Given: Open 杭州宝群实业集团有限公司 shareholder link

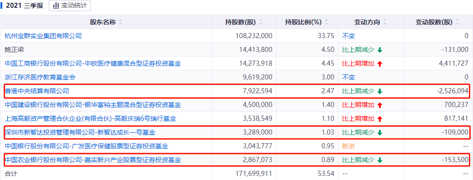Looking at the screenshot, I should [x=44, y=36].
